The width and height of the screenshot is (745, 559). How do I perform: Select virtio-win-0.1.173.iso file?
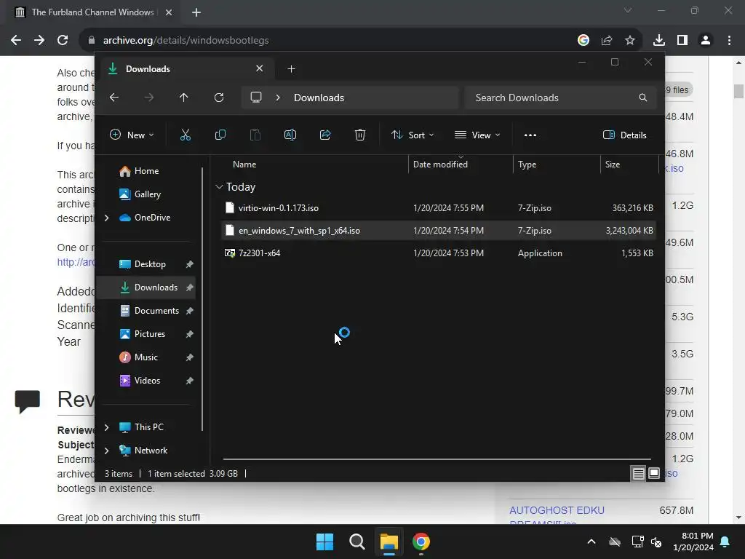pos(439,208)
